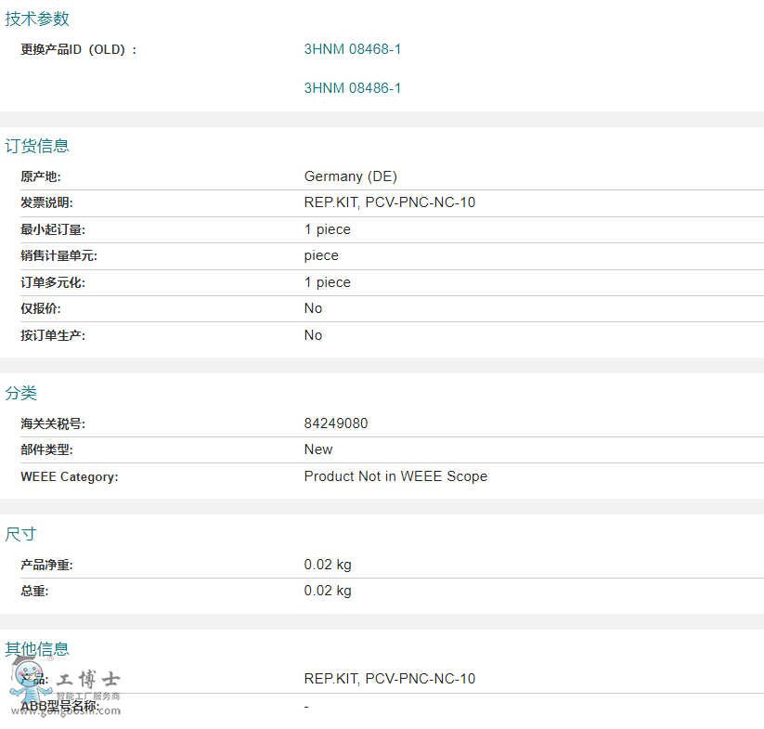
Task: Click the WEEE Category label
Action: pos(70,477)
